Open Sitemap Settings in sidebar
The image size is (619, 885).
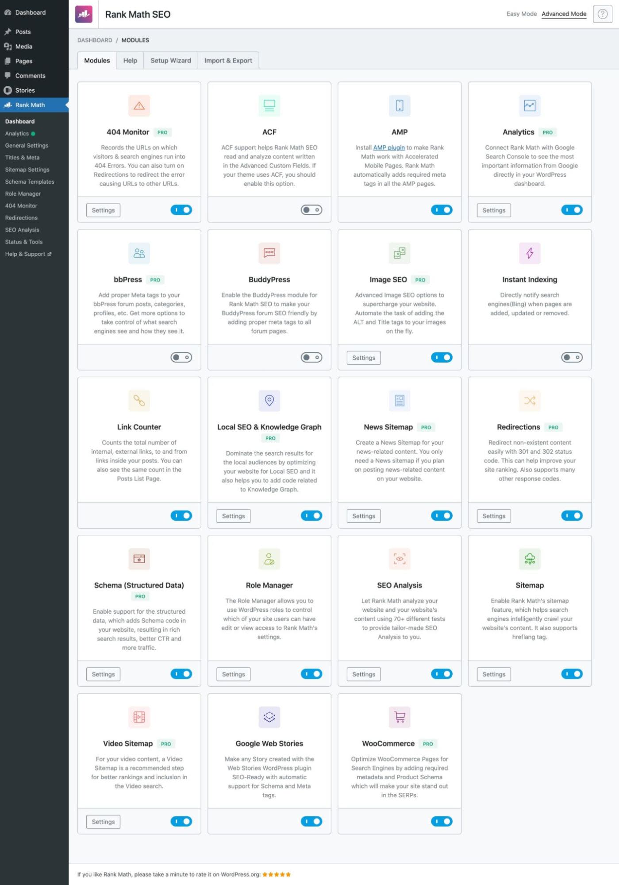pyautogui.click(x=27, y=170)
